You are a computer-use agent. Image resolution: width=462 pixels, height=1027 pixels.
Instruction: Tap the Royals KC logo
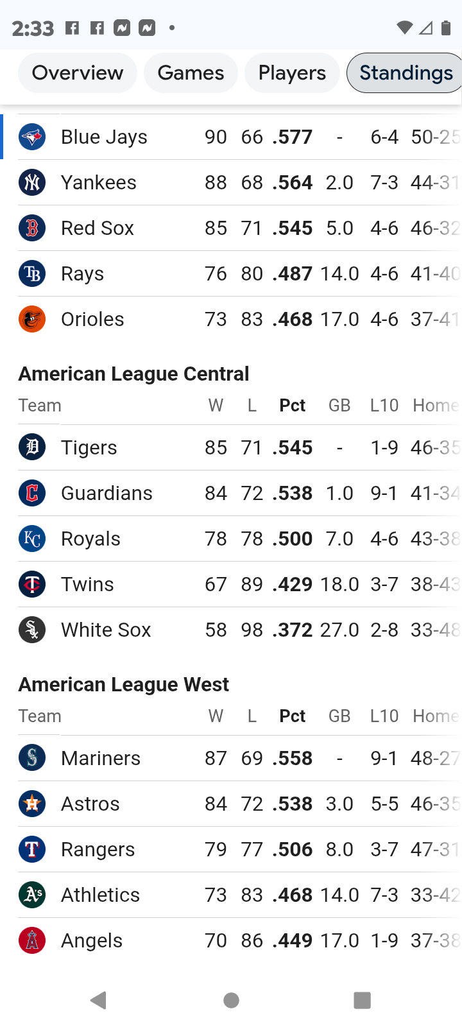[x=32, y=539]
